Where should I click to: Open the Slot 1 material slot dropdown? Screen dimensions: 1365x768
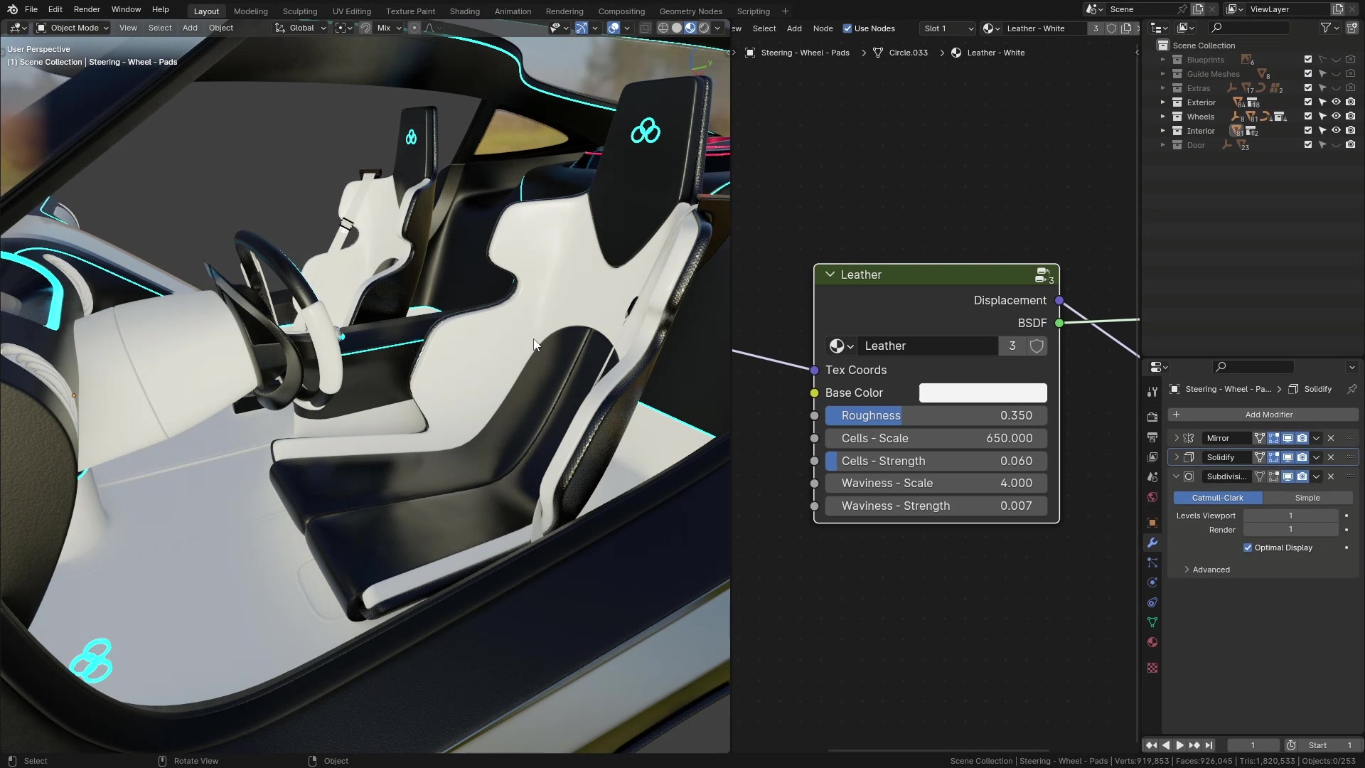pyautogui.click(x=948, y=28)
